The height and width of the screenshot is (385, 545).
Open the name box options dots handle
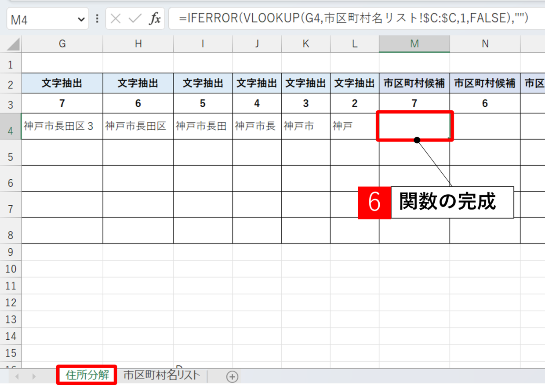point(97,19)
